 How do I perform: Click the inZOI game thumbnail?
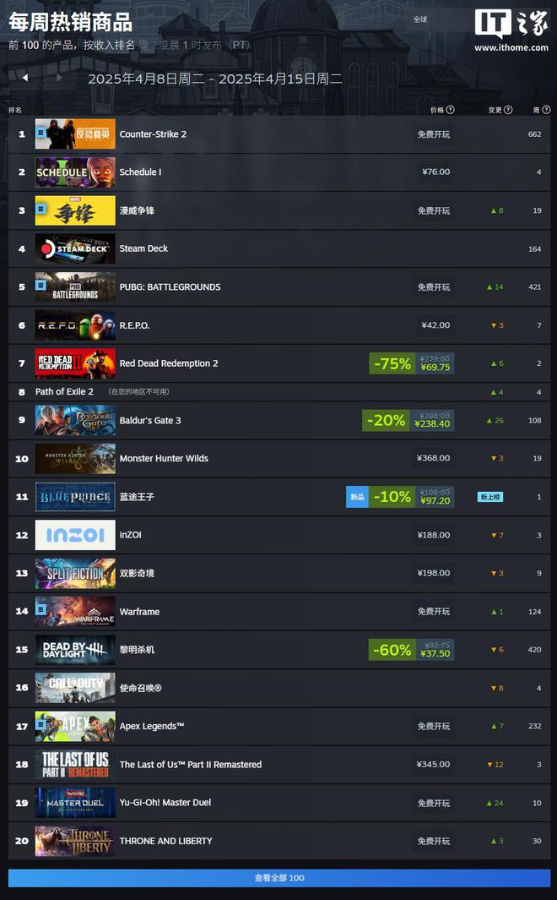[x=75, y=535]
